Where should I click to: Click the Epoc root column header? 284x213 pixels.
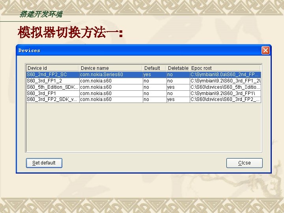[x=225, y=68]
